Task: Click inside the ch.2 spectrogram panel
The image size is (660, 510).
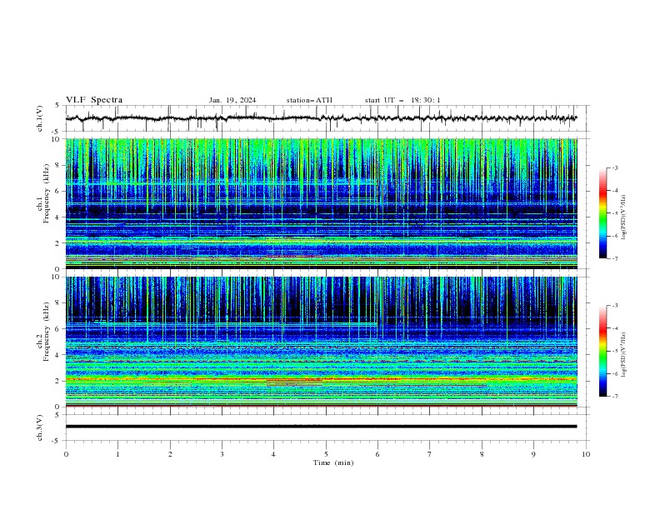Action: (x=321, y=342)
